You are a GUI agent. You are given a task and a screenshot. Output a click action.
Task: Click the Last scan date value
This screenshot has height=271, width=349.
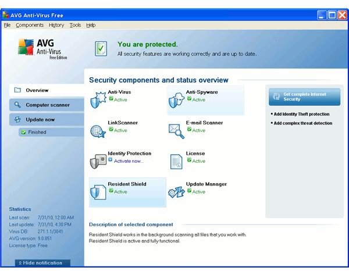(x=56, y=217)
